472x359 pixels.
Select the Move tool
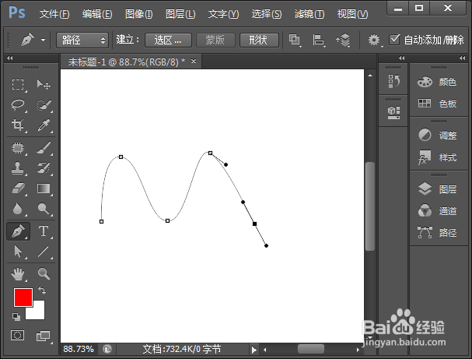pos(44,84)
